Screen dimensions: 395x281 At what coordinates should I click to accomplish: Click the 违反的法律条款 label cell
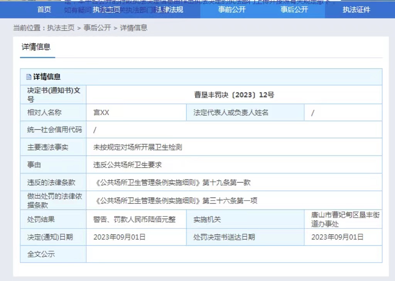point(53,182)
